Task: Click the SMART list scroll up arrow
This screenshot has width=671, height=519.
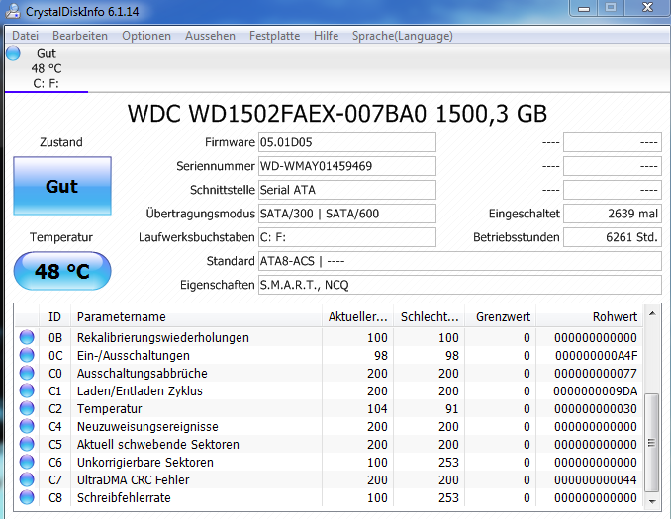Action: pos(652,313)
